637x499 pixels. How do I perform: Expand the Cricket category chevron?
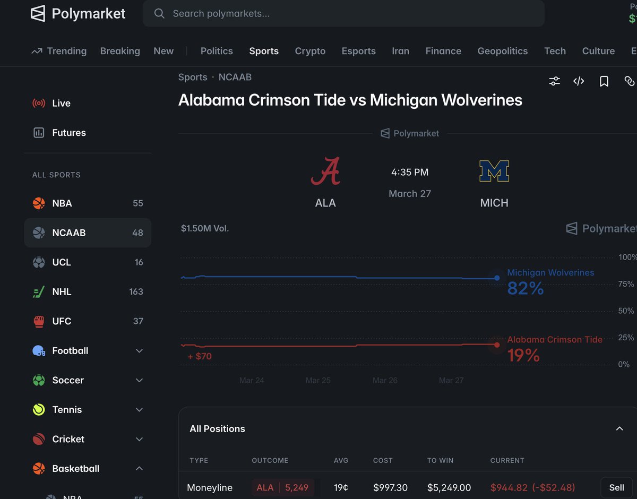click(140, 439)
